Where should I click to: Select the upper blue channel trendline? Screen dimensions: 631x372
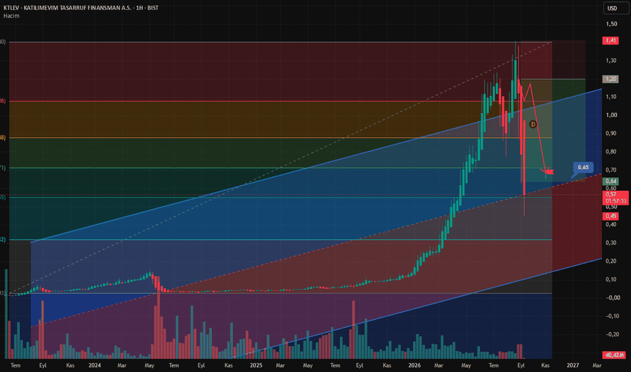316,165
